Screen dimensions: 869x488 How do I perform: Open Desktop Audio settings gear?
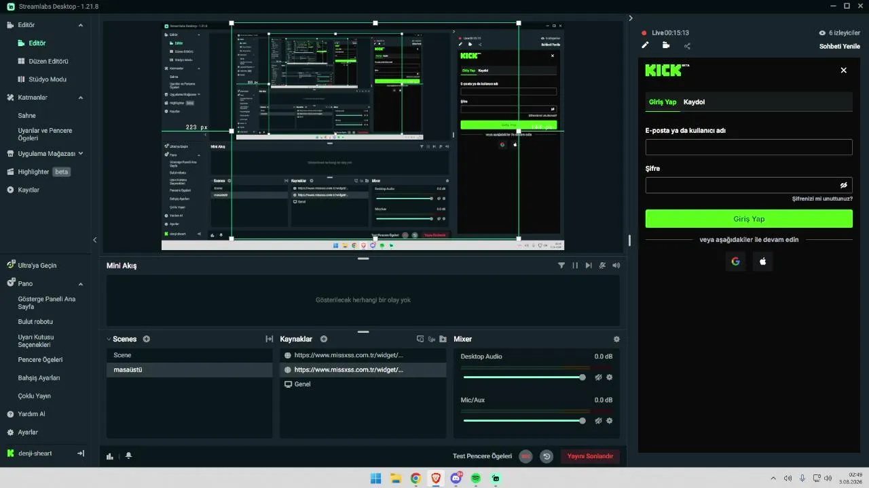pyautogui.click(x=610, y=378)
